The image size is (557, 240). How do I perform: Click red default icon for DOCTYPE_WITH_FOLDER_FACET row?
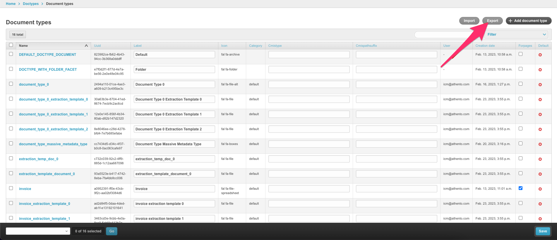click(x=540, y=70)
